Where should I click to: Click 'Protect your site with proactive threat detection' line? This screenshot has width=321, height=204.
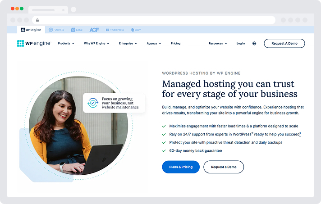(226, 142)
